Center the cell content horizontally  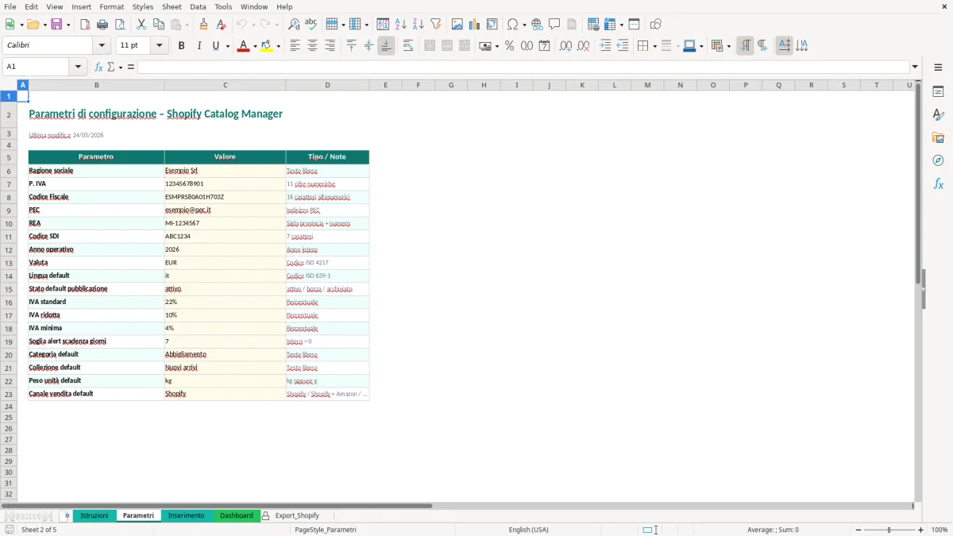[x=312, y=46]
